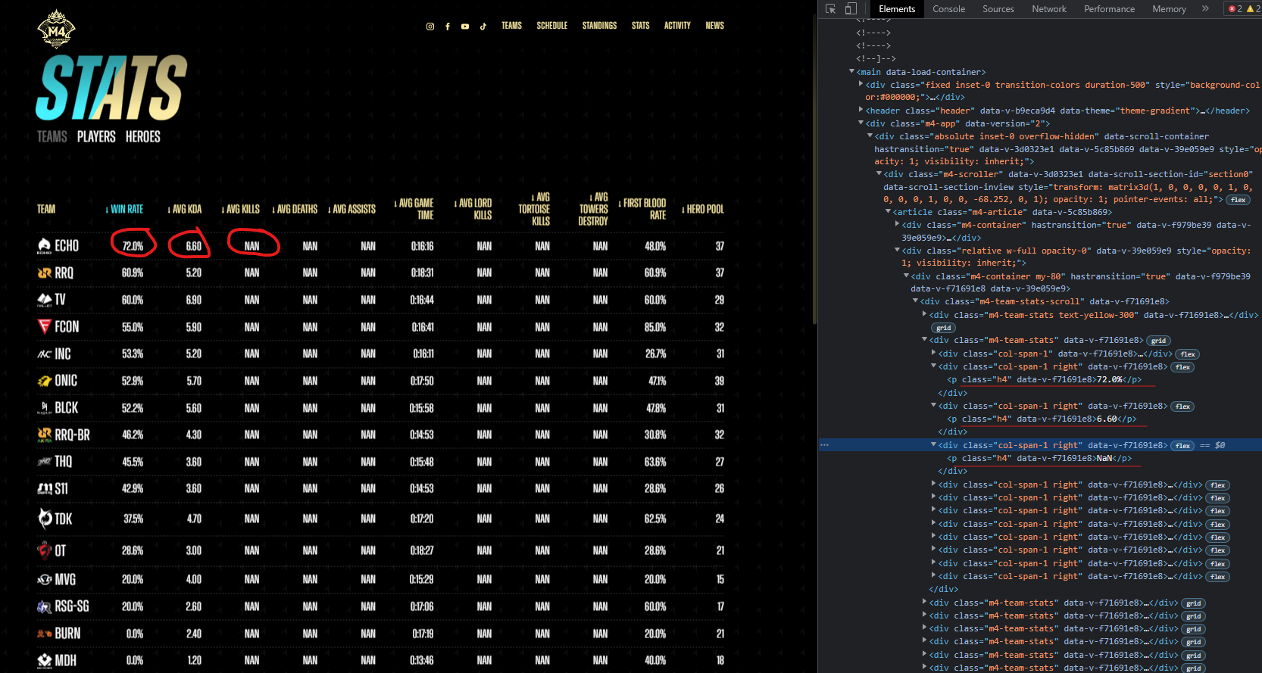Viewport: 1262px width, 673px height.
Task: Click the NaN paragraph element in DOM
Action: [1039, 458]
